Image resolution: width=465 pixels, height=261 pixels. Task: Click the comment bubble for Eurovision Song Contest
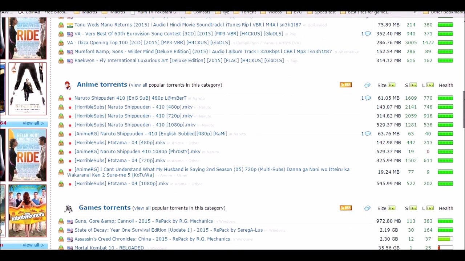coord(368,34)
